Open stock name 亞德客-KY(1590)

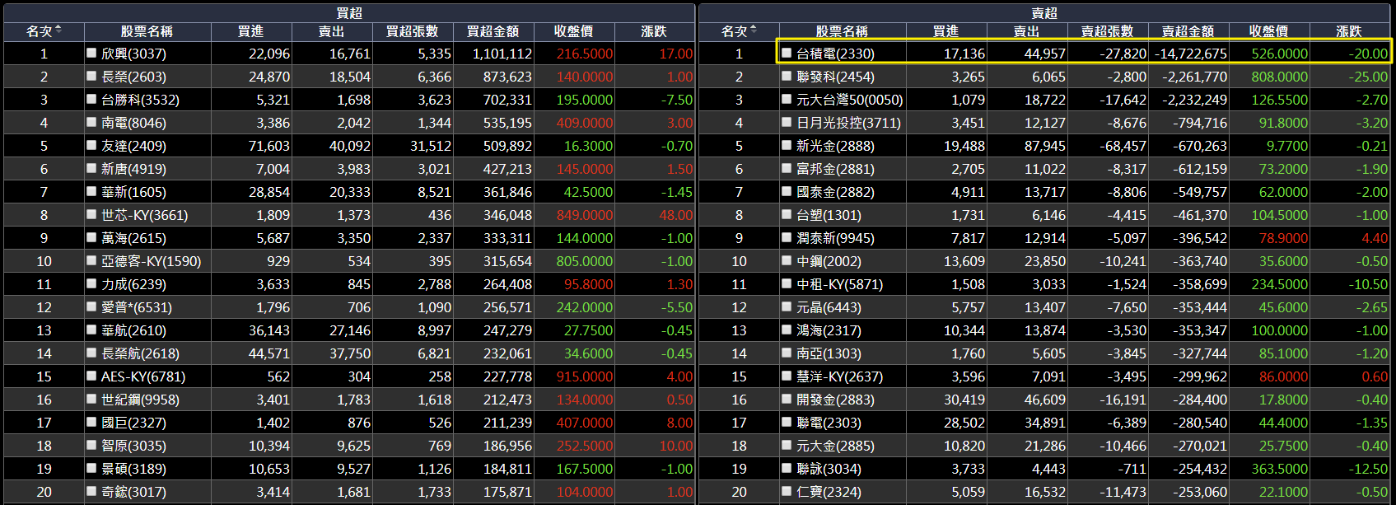tap(151, 261)
